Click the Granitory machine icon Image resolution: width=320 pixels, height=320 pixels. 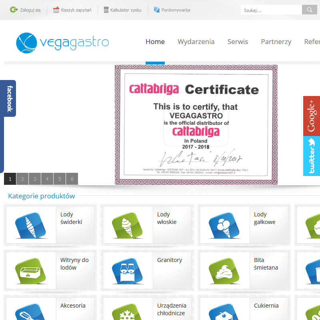pos(127,271)
